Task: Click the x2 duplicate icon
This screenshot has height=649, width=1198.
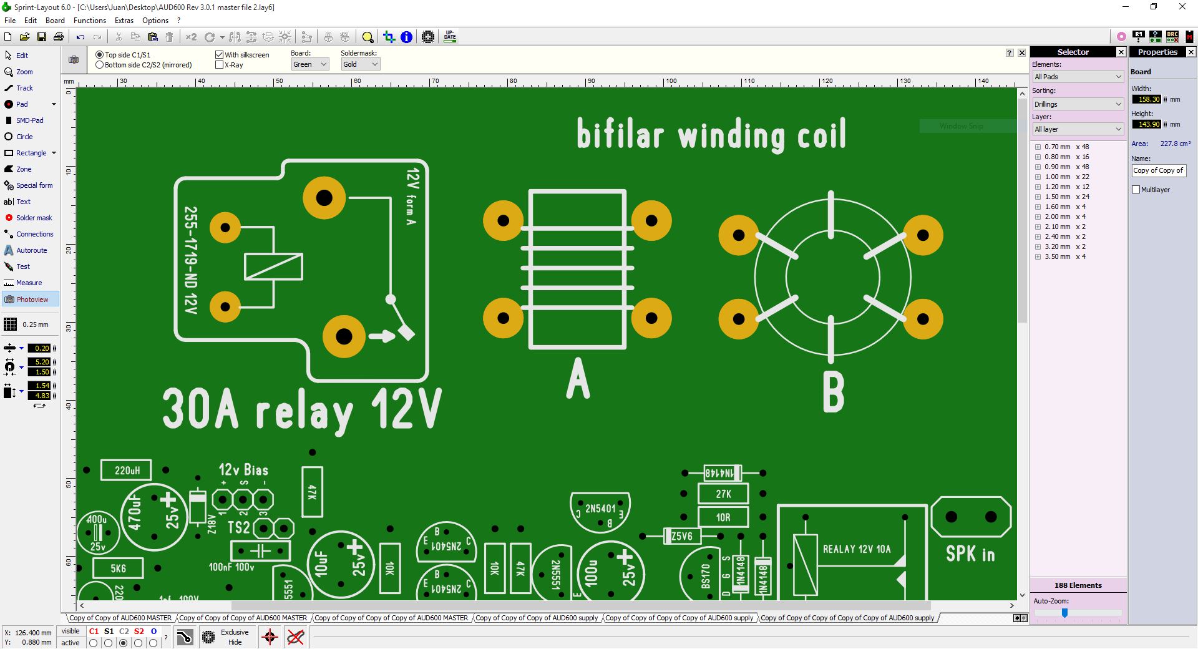Action: [191, 37]
